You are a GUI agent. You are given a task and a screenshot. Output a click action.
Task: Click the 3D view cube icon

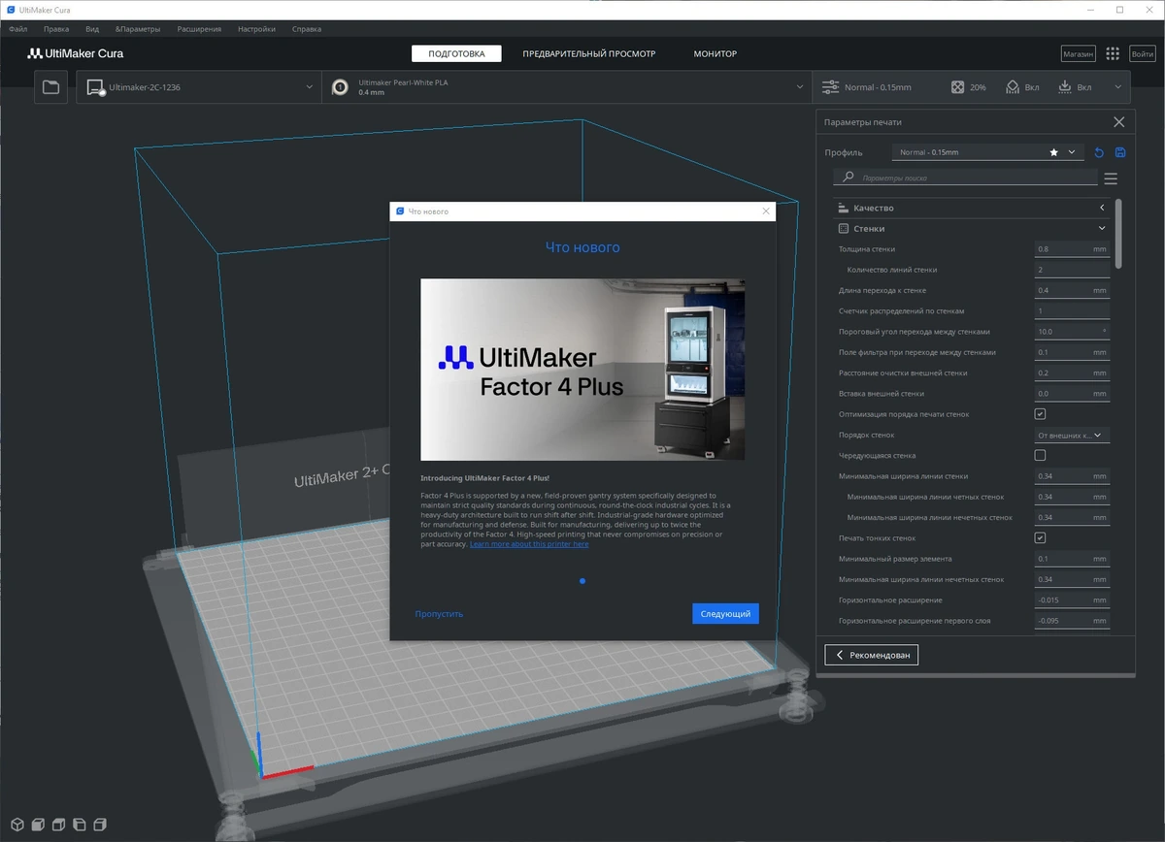coord(16,825)
